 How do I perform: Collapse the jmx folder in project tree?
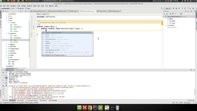[x=7, y=20]
